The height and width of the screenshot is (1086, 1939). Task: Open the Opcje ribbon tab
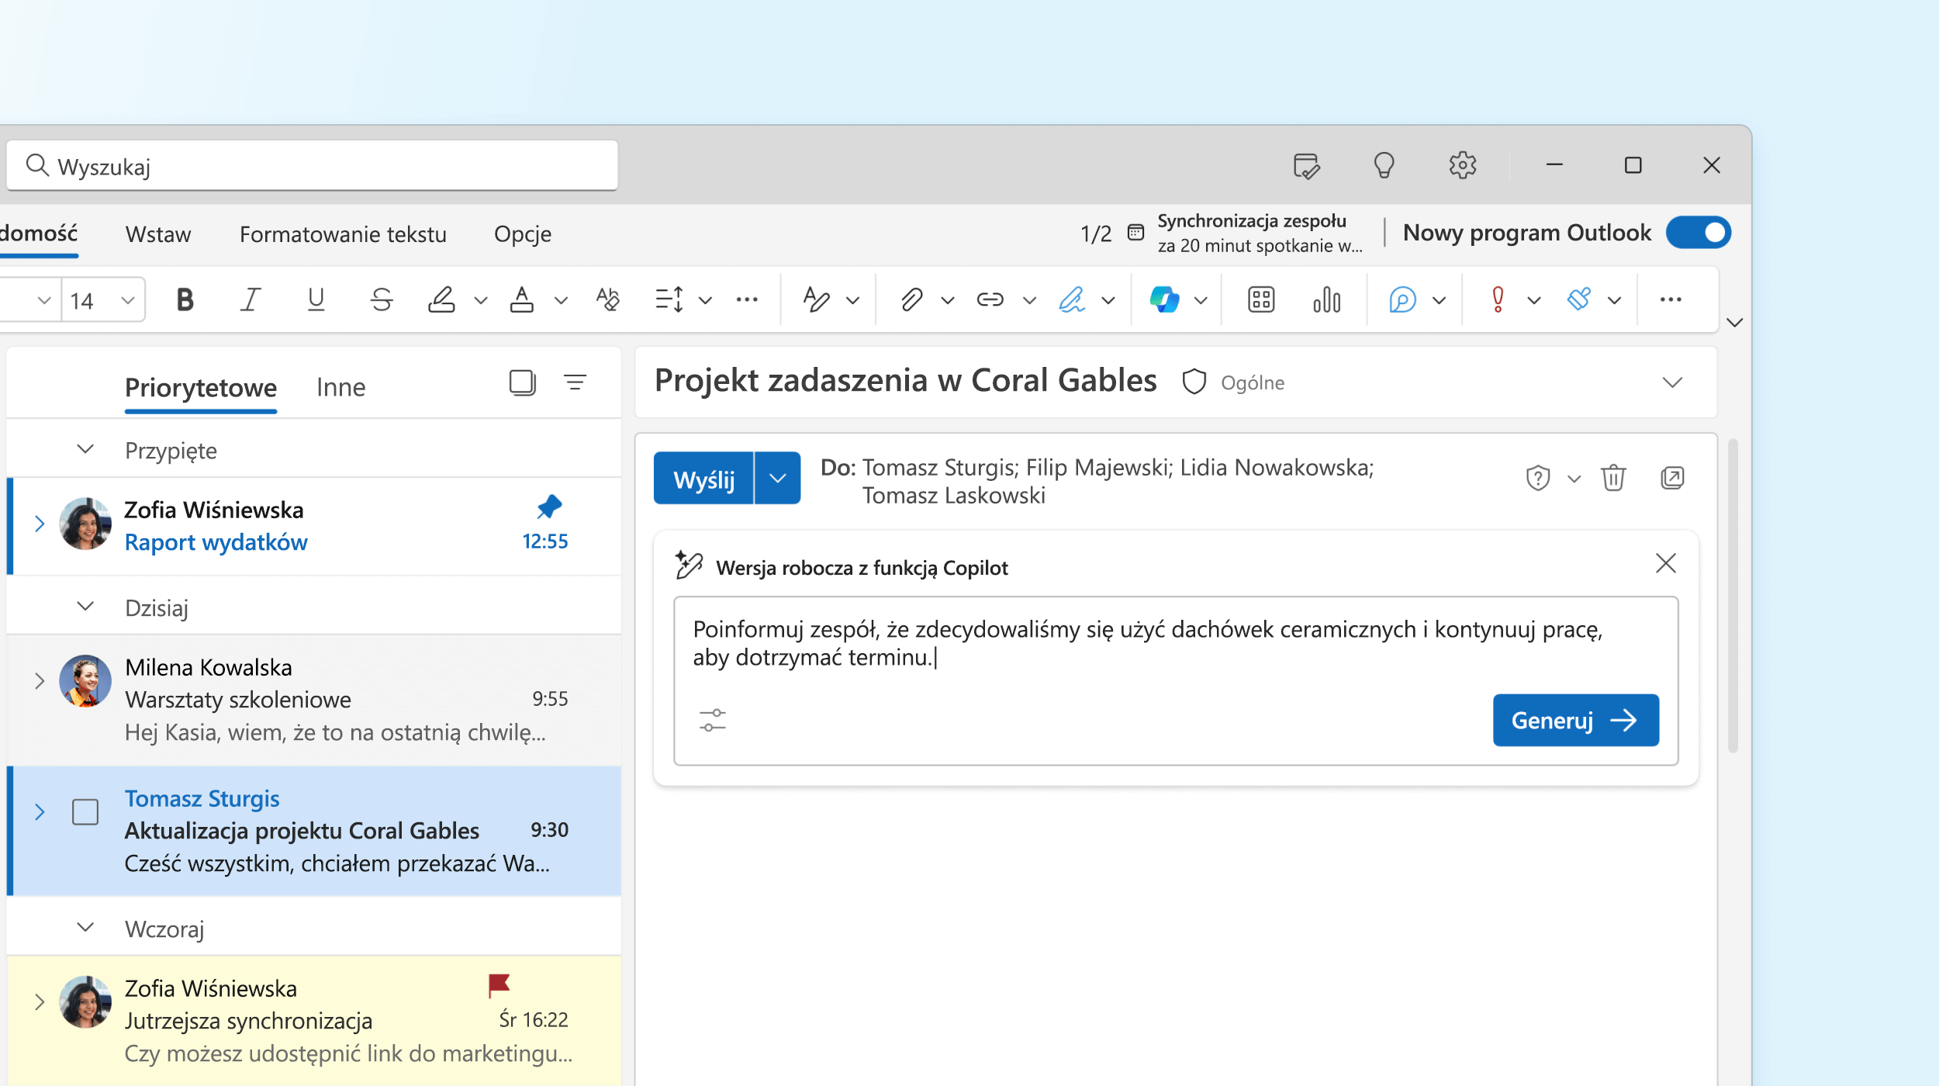click(523, 234)
